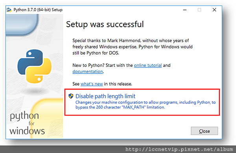The image size is (236, 153).
Task: Click the UAC shield icon beside Disable path length
Action: (x=71, y=96)
